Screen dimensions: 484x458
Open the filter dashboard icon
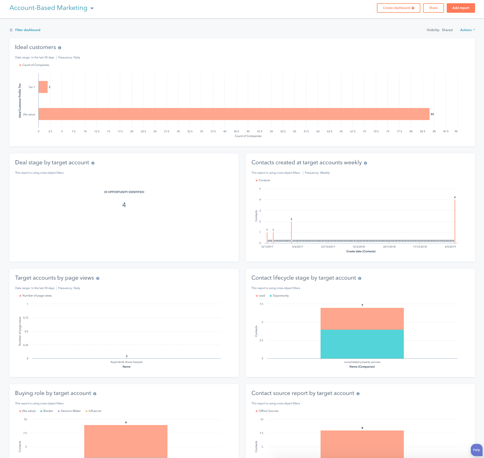click(x=11, y=30)
